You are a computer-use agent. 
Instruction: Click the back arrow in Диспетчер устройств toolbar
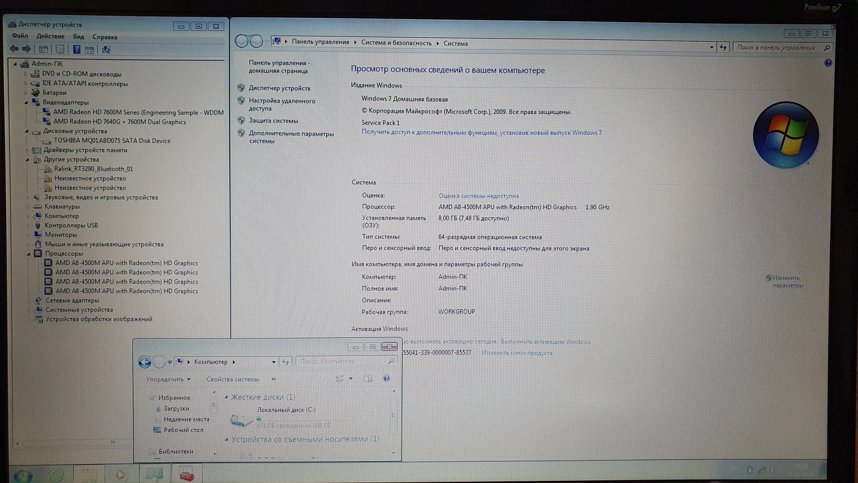[14, 49]
